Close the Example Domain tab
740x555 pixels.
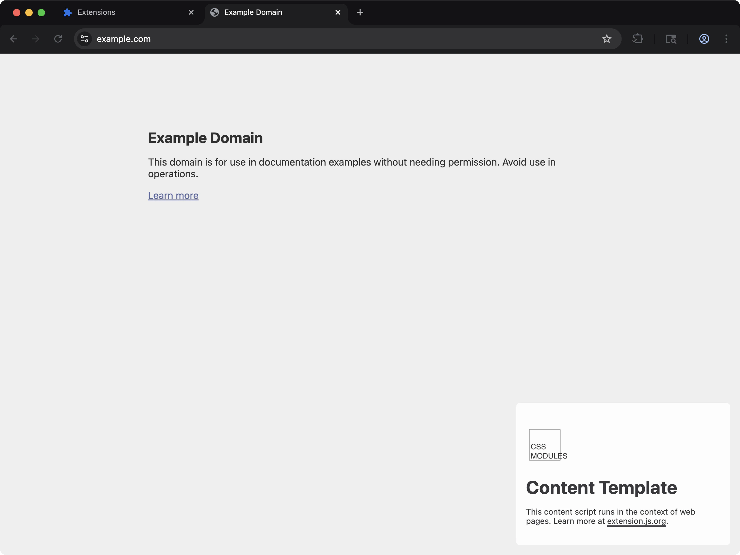pos(338,12)
